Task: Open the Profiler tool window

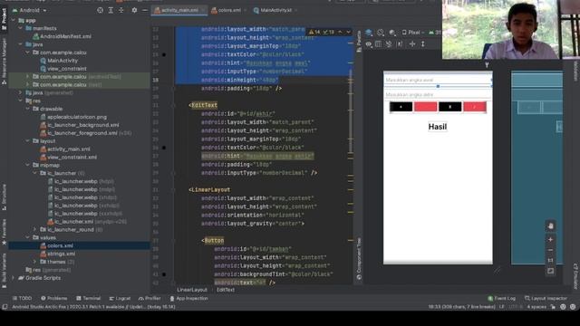Action: [150, 298]
